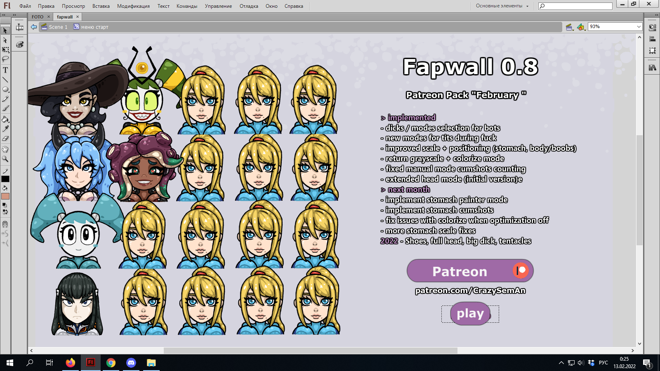Screen dimensions: 660x371
Task: Click the Smooth option icon
Action: coord(5,234)
